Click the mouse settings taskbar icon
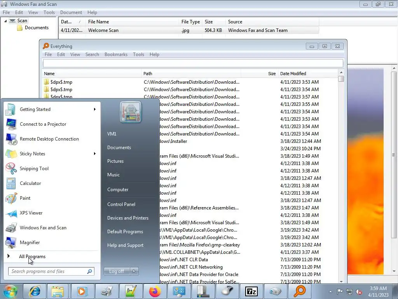Screen dimensions: 398x299 pos(227,291)
